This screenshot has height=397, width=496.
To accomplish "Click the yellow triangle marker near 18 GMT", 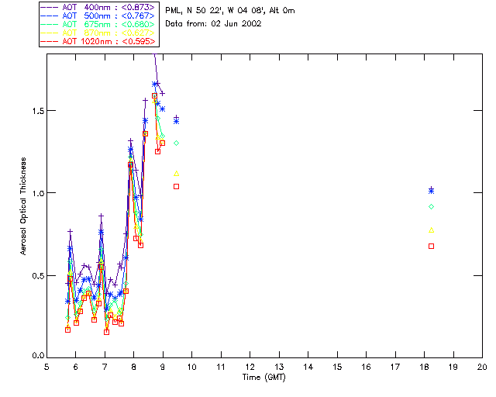I will tap(431, 230).
